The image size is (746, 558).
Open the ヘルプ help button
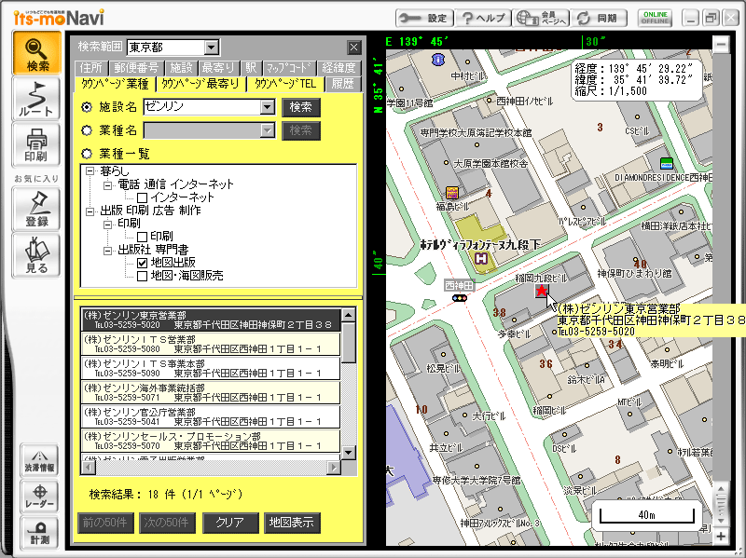483,18
